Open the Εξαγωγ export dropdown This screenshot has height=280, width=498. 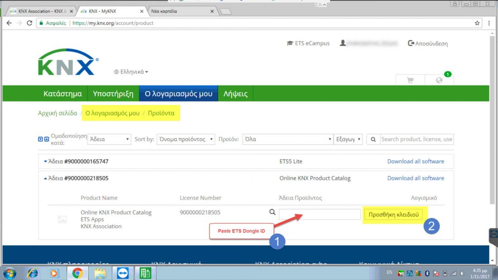pos(348,139)
